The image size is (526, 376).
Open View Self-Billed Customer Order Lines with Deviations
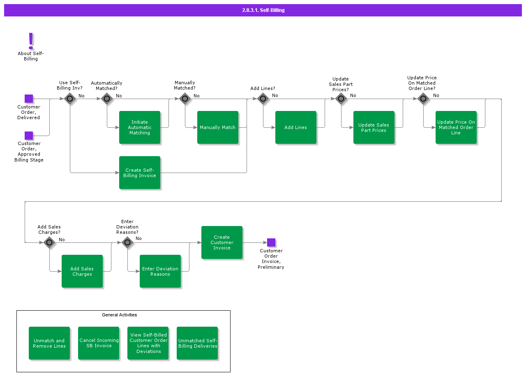(148, 343)
